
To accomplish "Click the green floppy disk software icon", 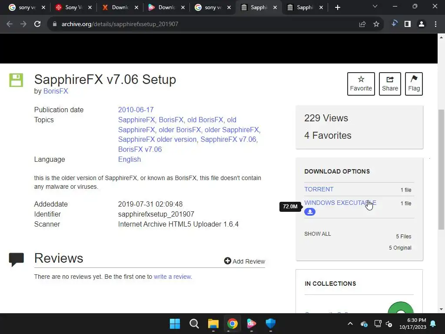I will pos(16,80).
